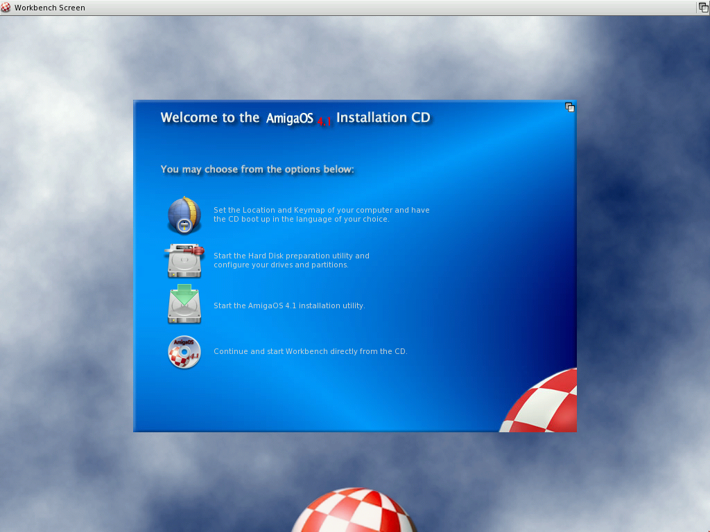Select "Continue and start Workbench directly" text

coord(310,351)
